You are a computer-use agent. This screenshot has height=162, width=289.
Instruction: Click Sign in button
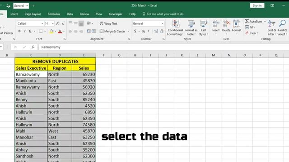pos(257,5)
